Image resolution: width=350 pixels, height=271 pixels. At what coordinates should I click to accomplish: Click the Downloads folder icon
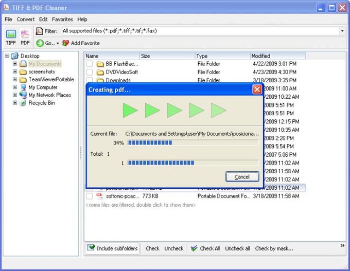(100, 80)
